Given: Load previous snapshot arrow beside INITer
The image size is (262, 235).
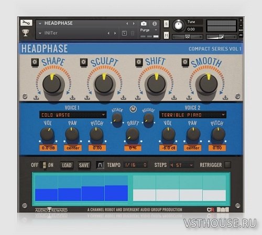Looking at the screenshot, I should click(108, 33).
